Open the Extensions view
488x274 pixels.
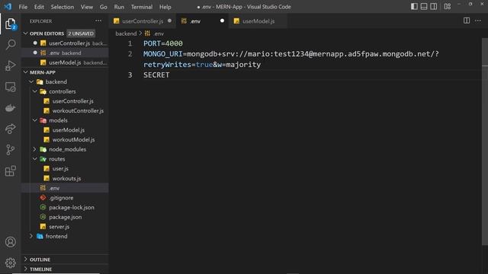pyautogui.click(x=10, y=170)
